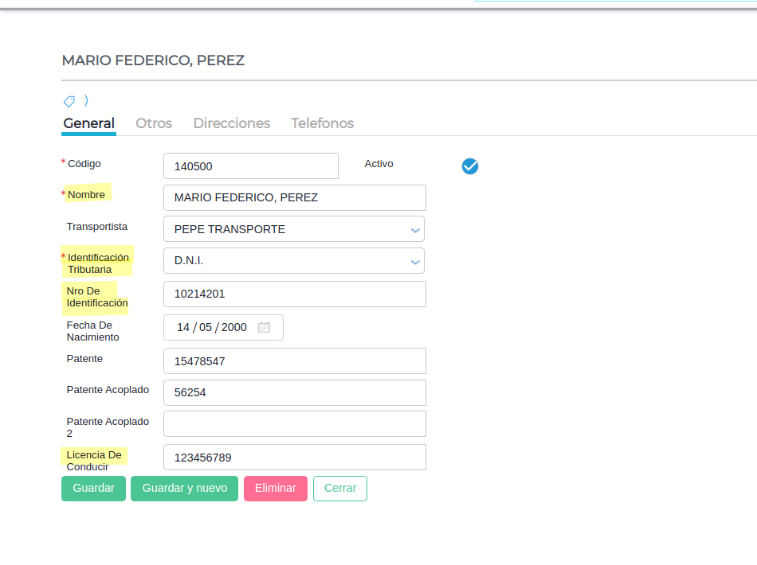Switch to the Otros tab
This screenshot has width=757, height=565.
(x=154, y=123)
